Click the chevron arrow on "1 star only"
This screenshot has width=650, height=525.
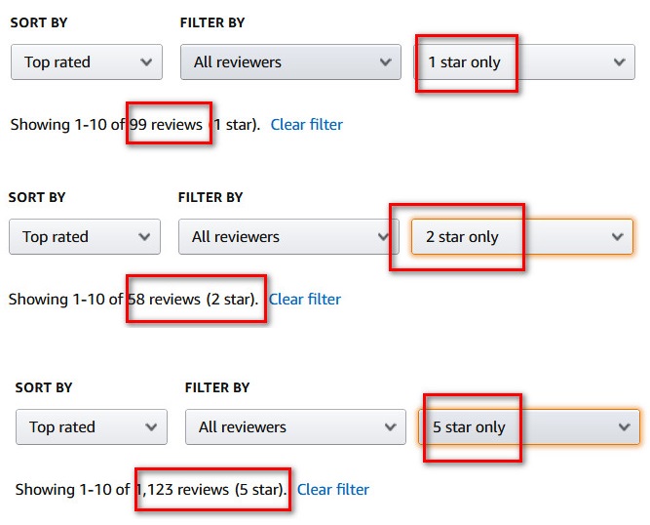click(619, 62)
